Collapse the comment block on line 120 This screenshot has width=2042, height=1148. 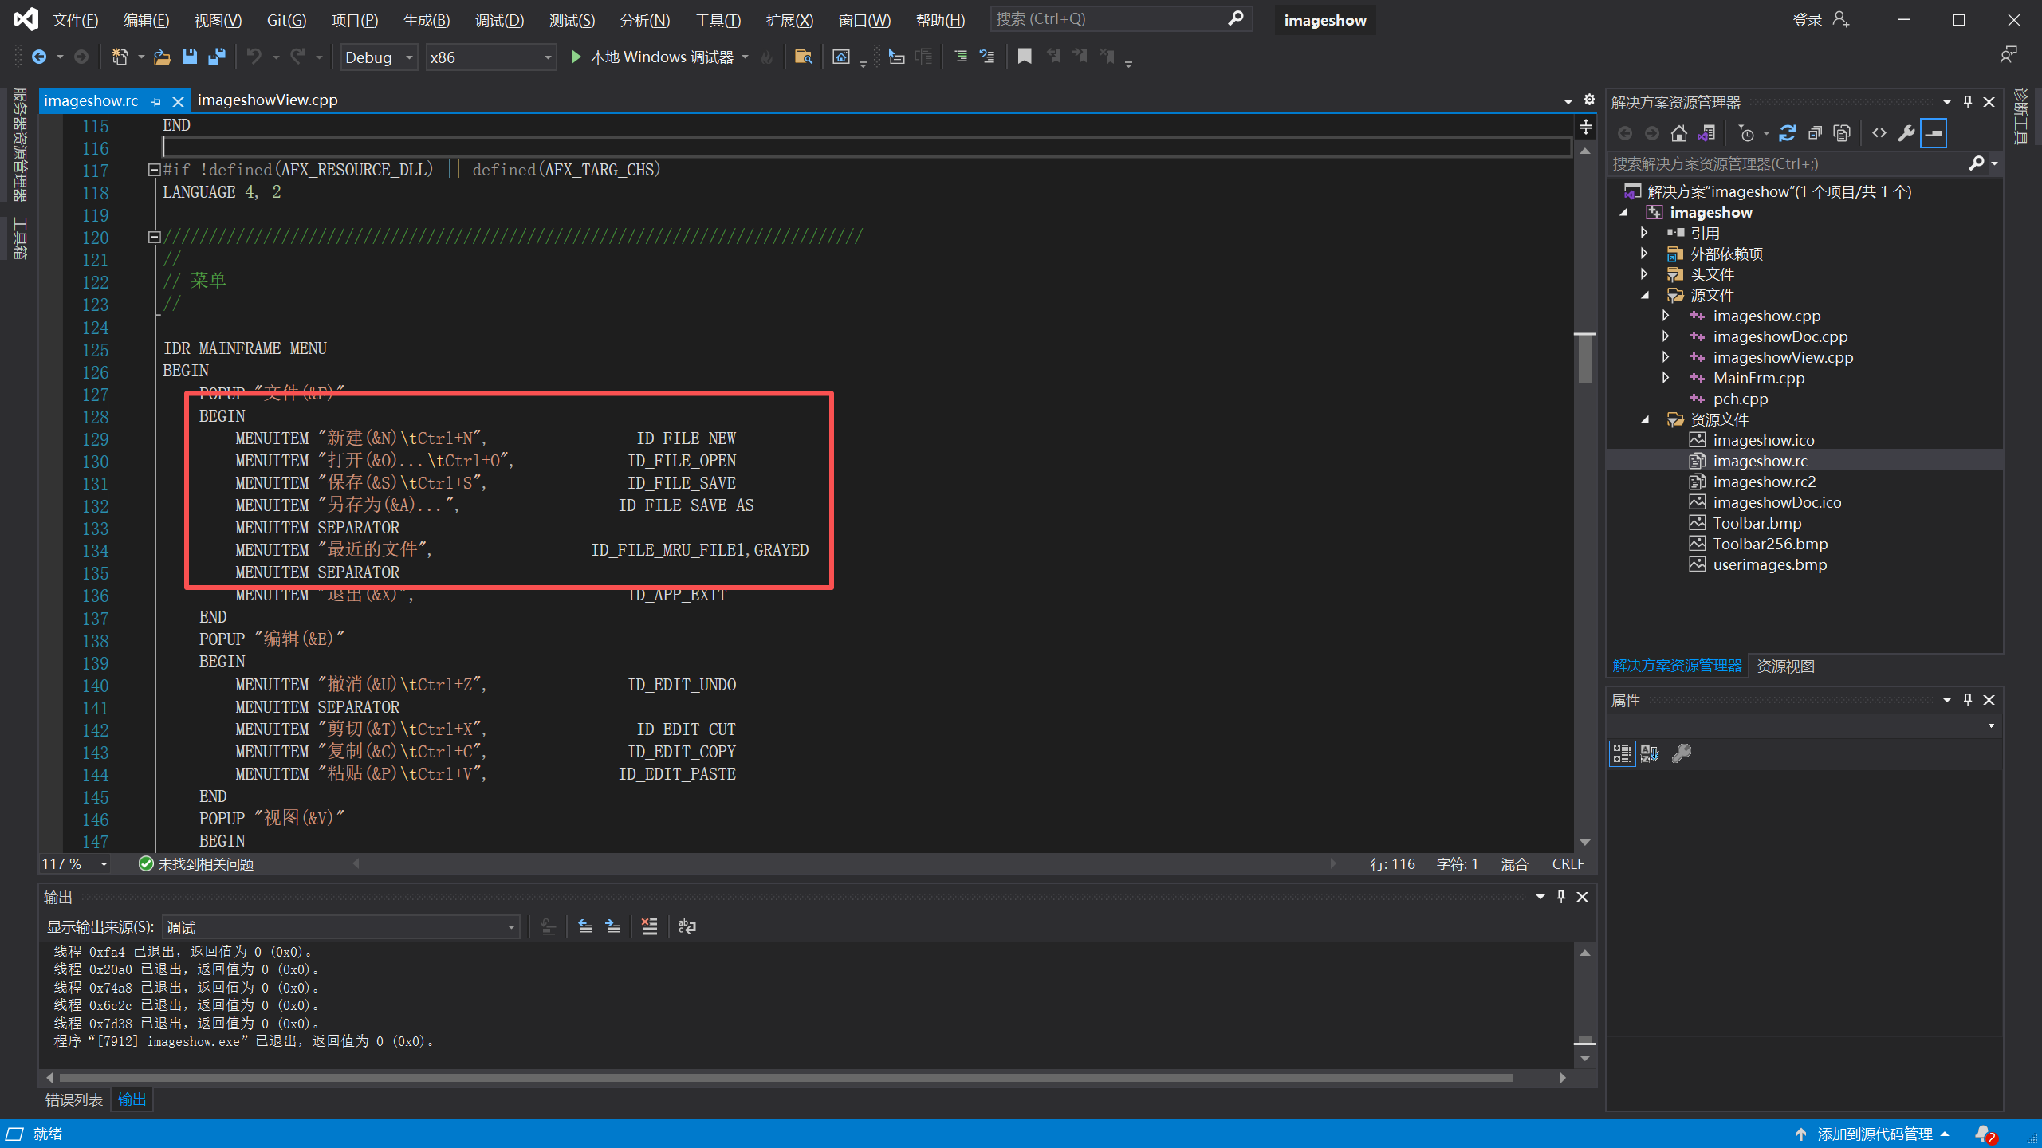pos(155,237)
